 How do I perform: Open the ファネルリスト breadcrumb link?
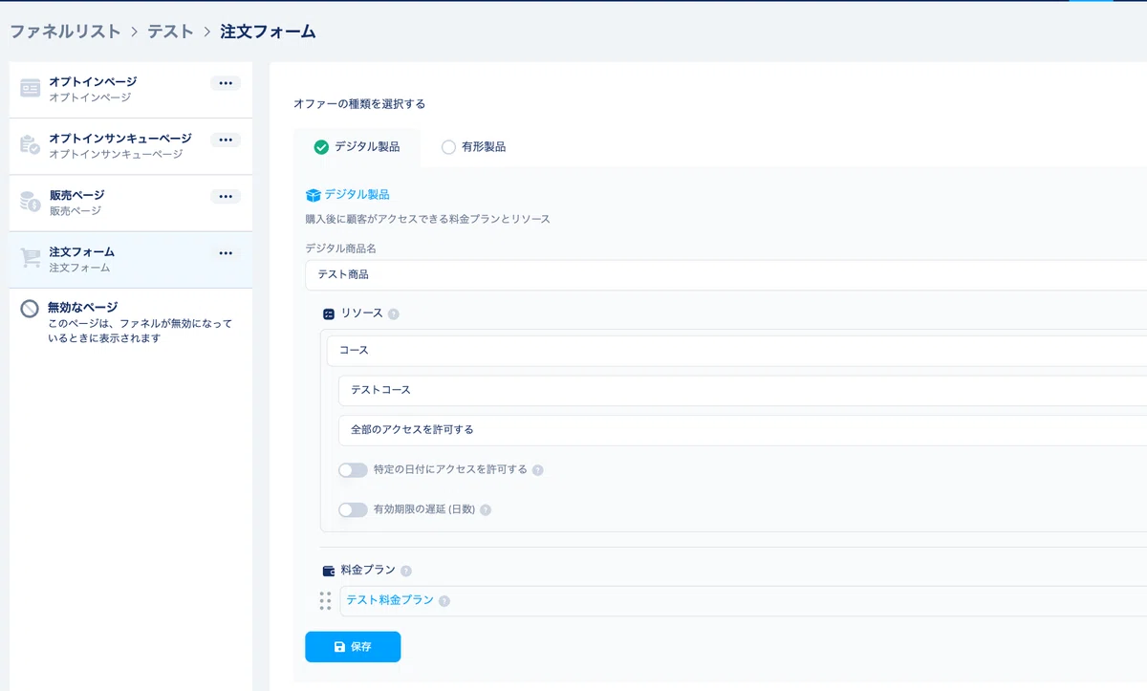click(x=65, y=32)
